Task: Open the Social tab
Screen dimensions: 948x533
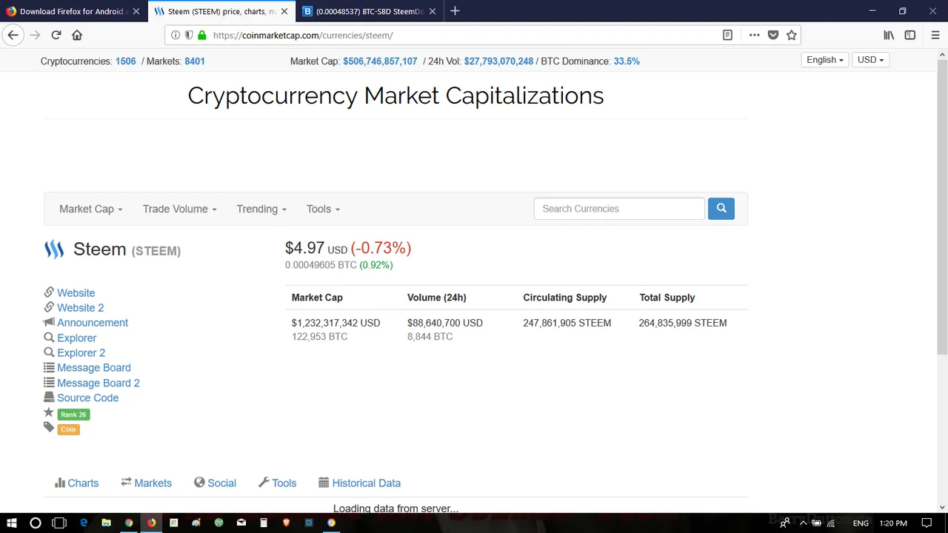Action: point(215,483)
